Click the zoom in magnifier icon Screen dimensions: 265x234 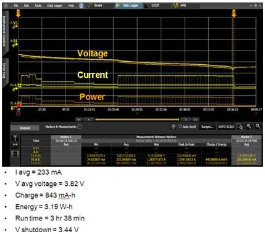(x=249, y=127)
